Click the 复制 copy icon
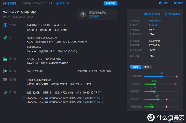 [x=160, y=3]
